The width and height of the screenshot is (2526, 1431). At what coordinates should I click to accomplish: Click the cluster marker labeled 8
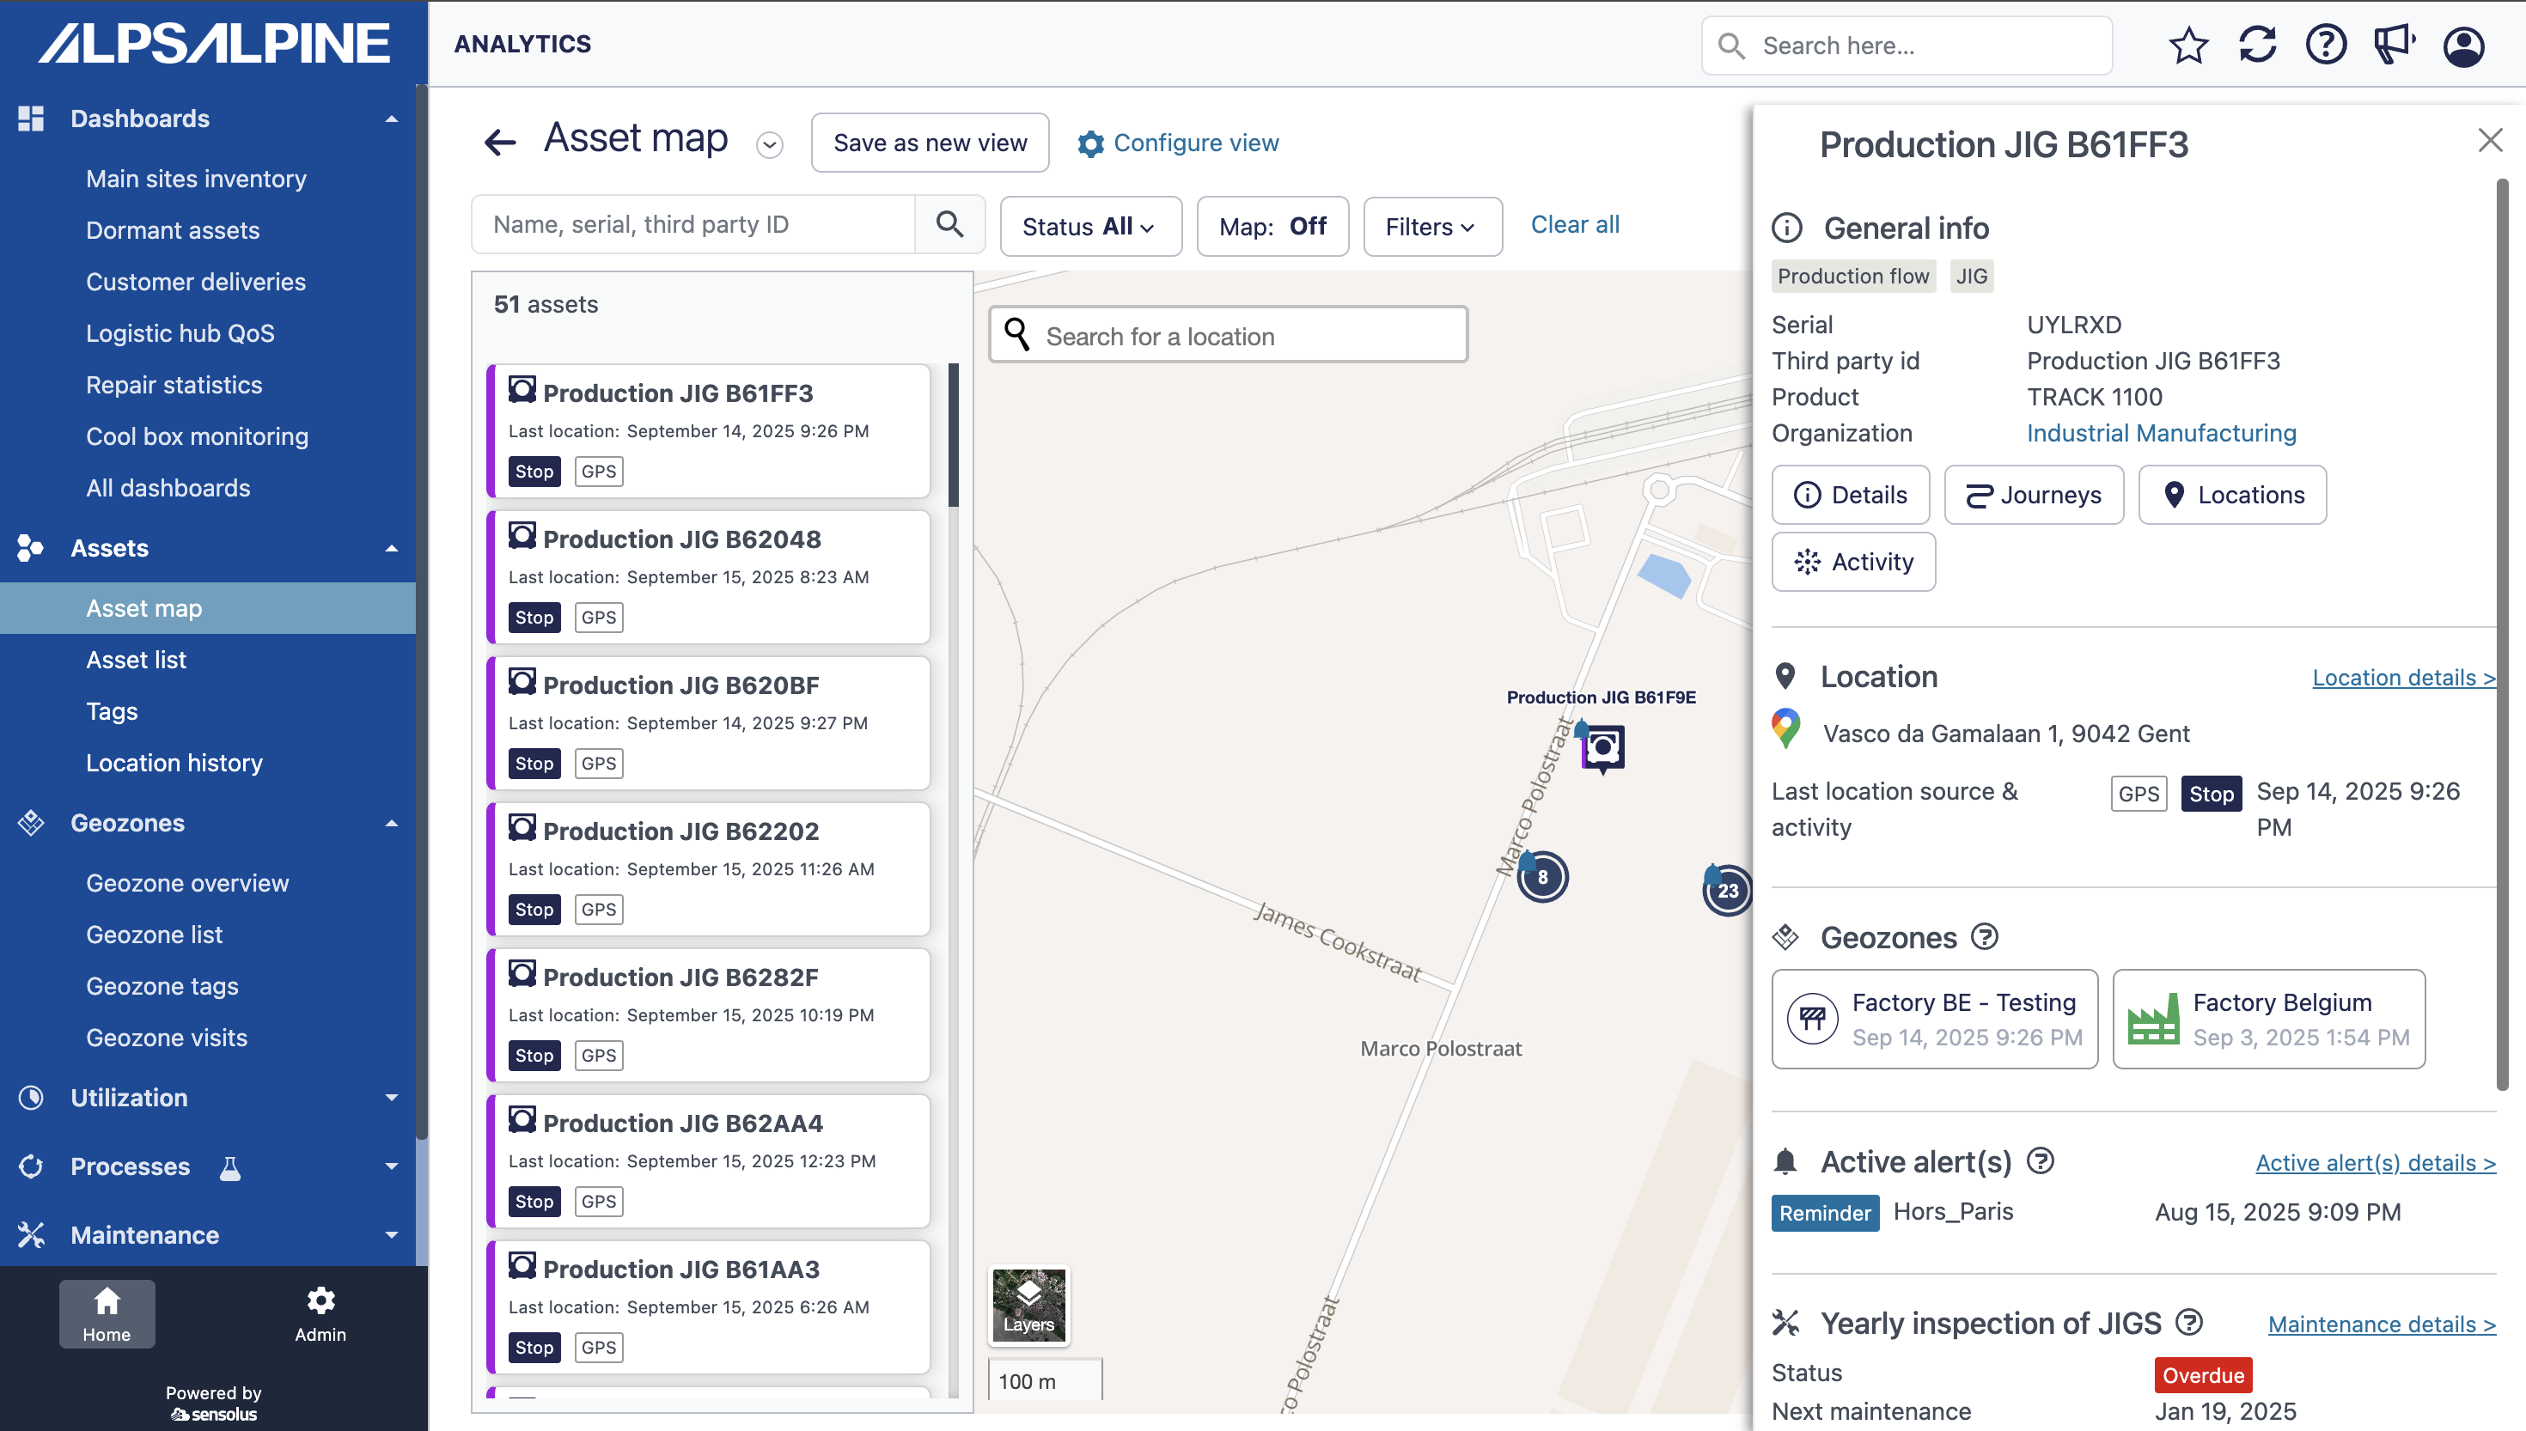coord(1542,877)
